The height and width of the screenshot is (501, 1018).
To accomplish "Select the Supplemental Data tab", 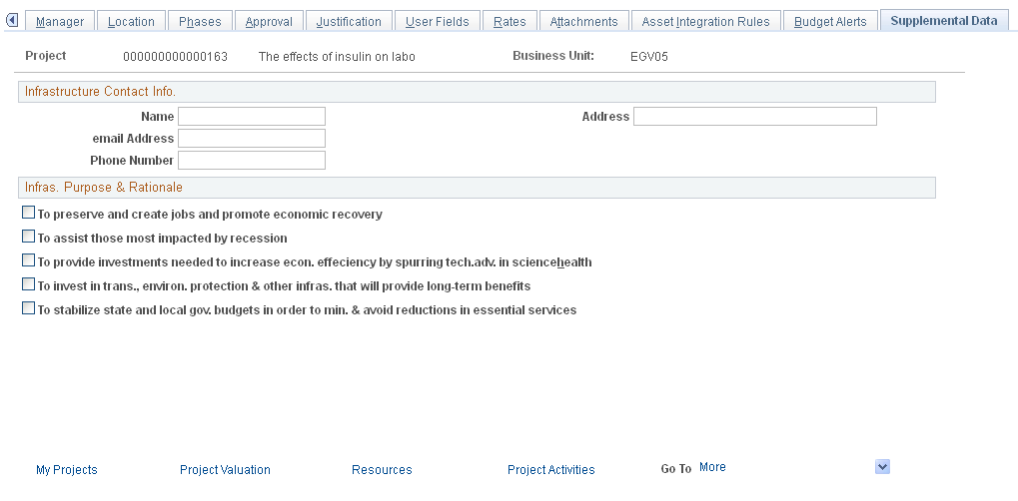I will [x=944, y=21].
